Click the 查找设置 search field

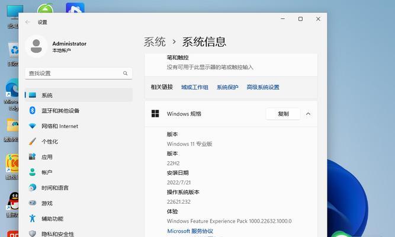pos(79,73)
